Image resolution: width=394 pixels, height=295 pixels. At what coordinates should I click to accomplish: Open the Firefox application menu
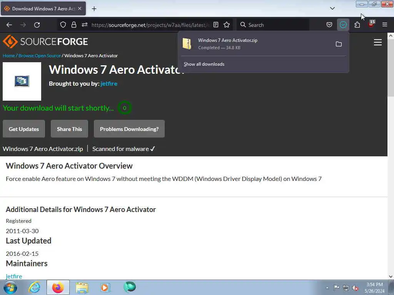click(x=385, y=25)
